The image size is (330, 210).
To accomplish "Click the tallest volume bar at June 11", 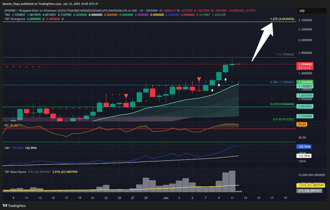I will [232, 181].
